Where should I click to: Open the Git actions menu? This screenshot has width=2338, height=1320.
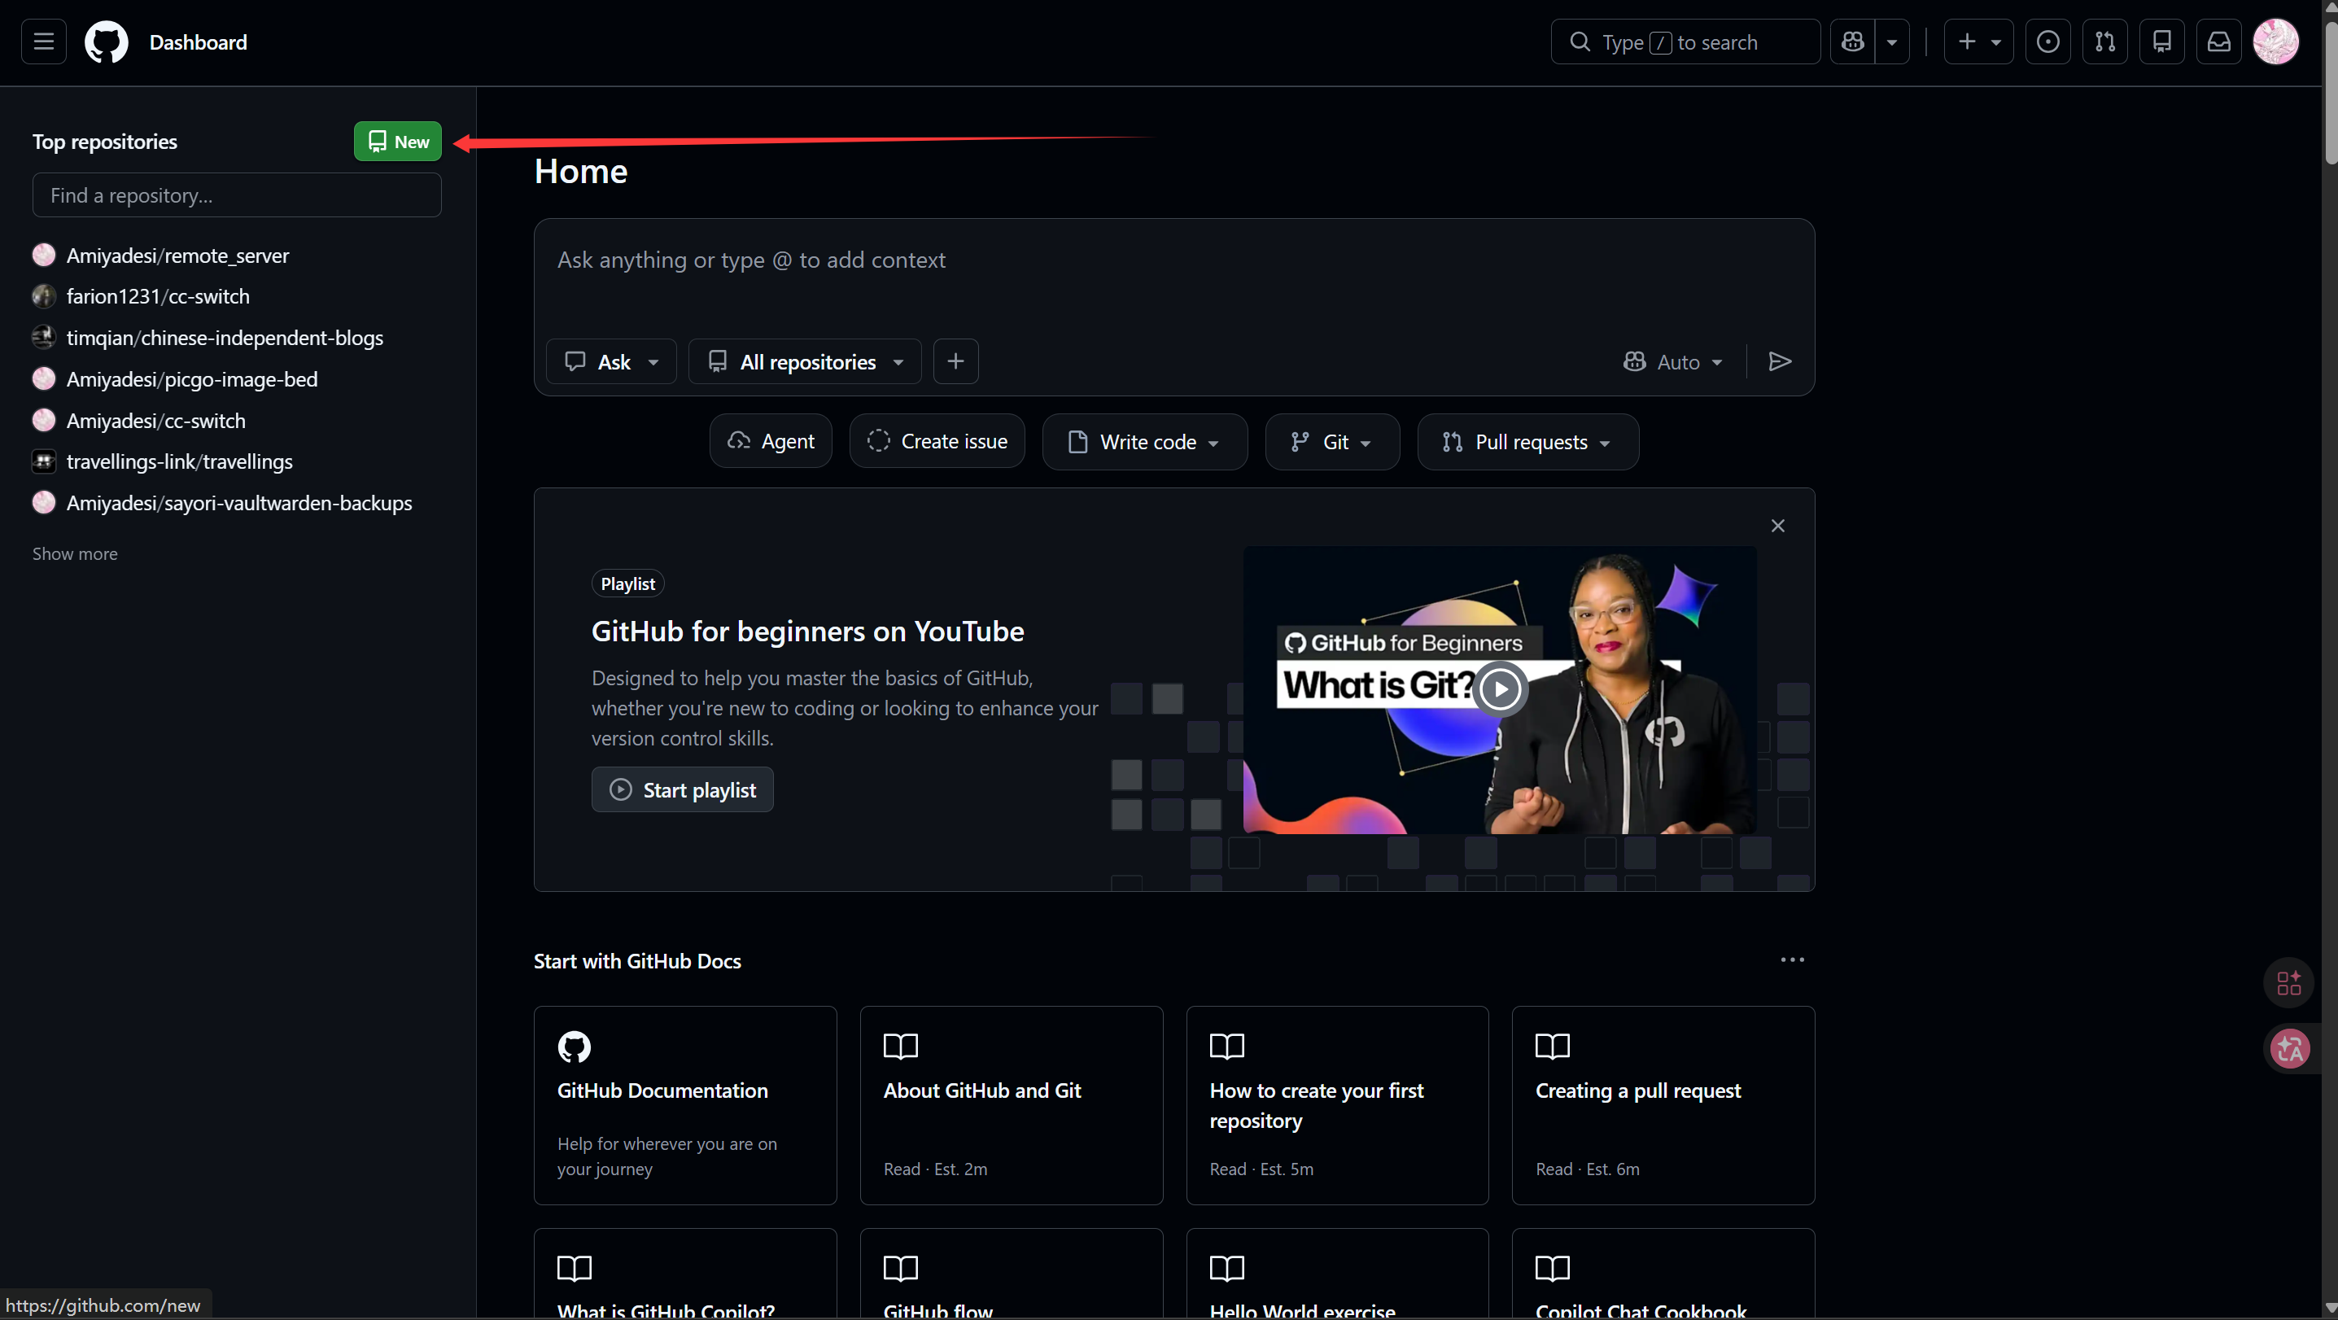click(1332, 441)
